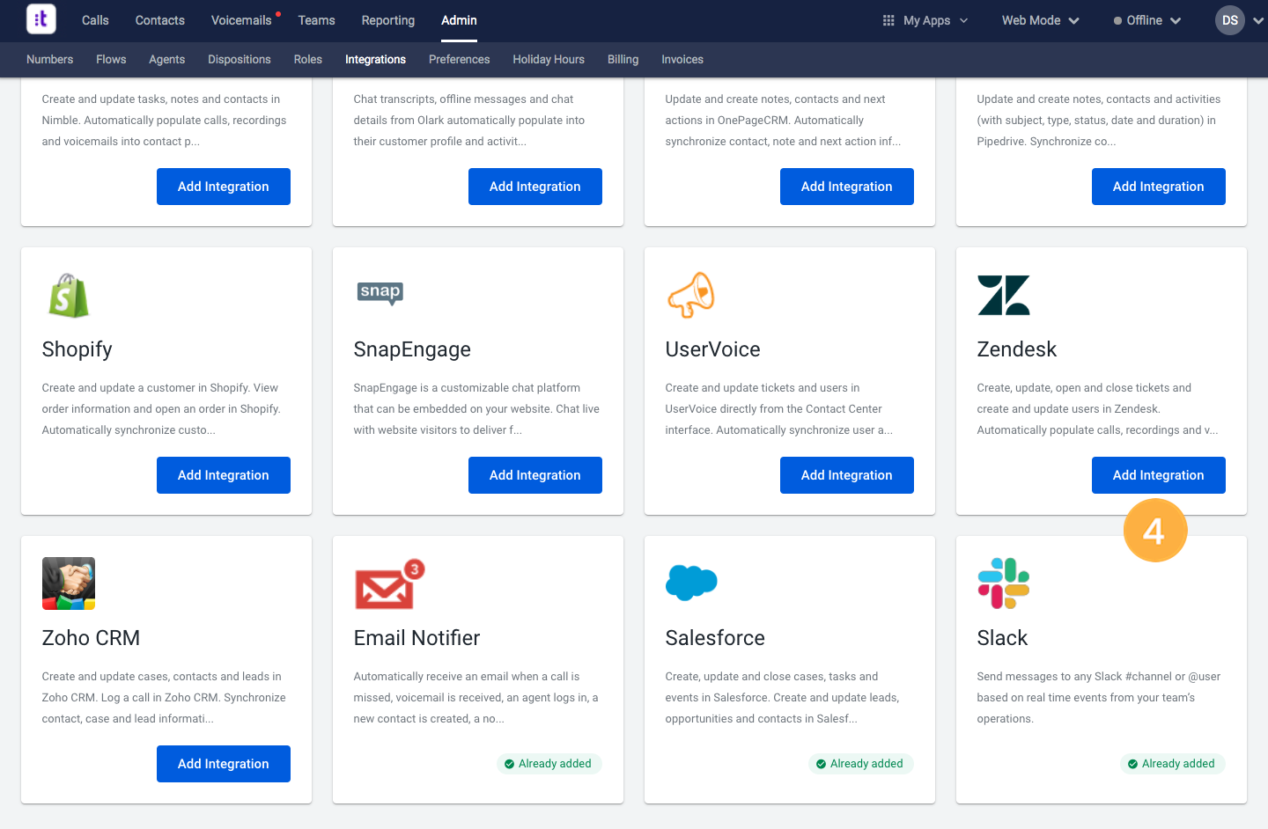Change Offline status via dropdown
Viewport: 1268px width, 829px height.
[1146, 20]
